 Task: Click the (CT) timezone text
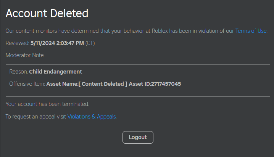tap(90, 43)
